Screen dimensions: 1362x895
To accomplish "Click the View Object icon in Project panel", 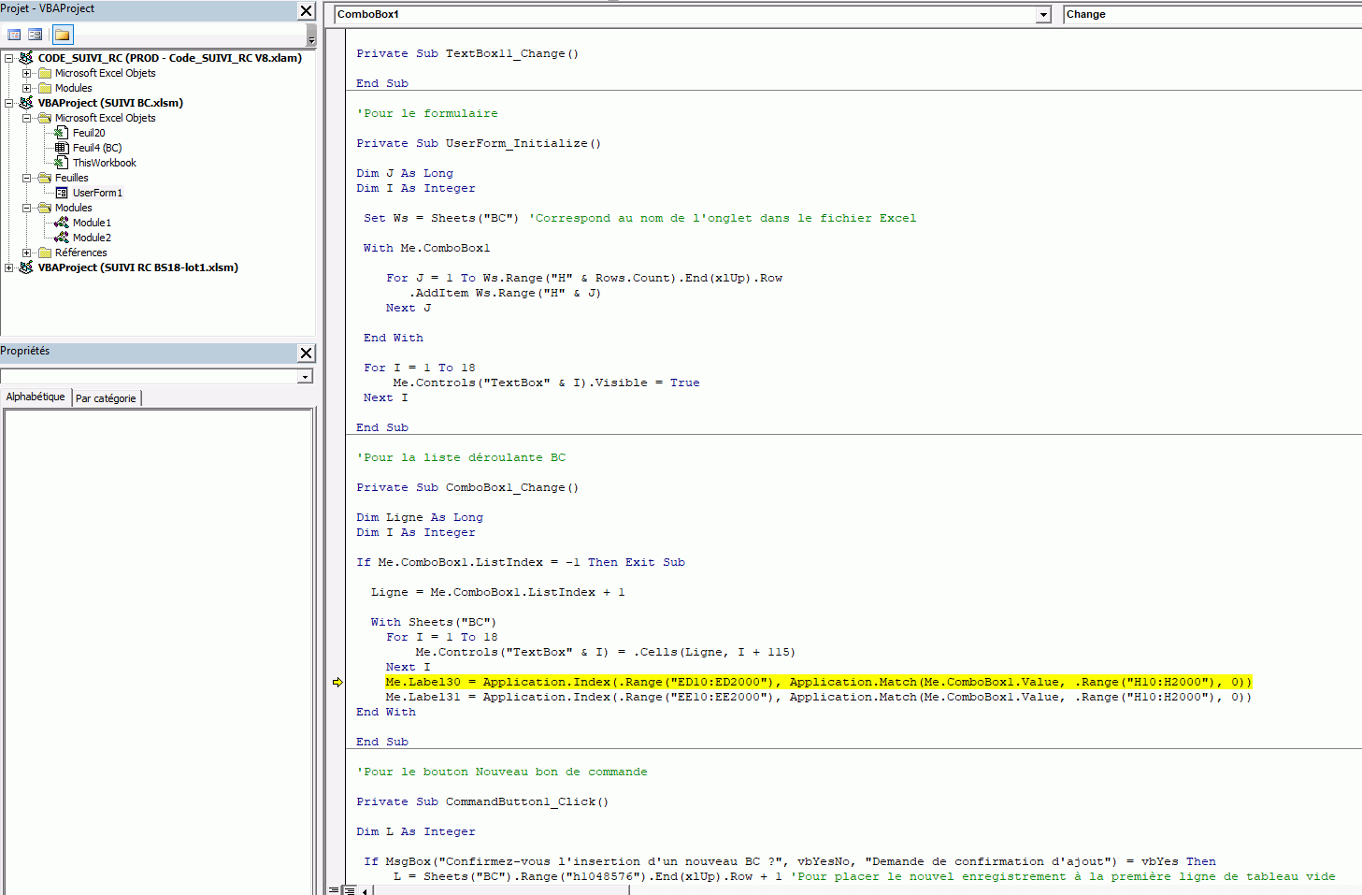I will [36, 35].
